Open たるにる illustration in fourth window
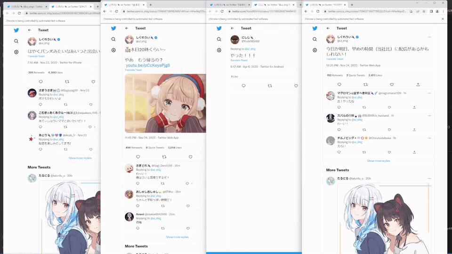 (x=385, y=219)
